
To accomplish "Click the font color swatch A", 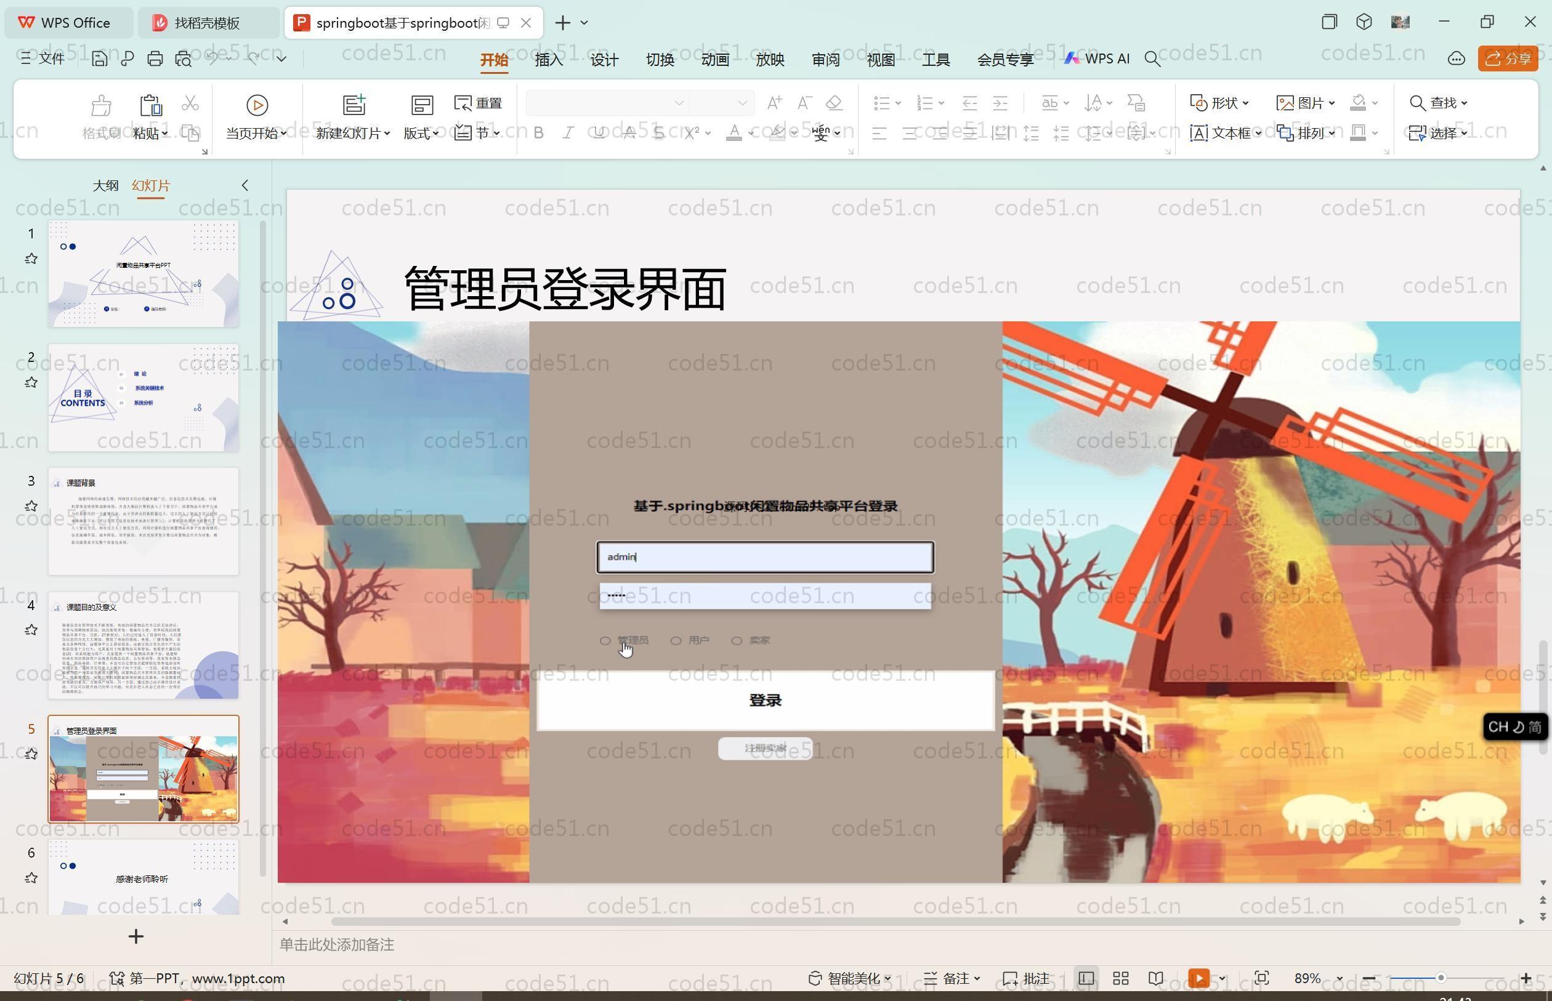I will pos(734,132).
